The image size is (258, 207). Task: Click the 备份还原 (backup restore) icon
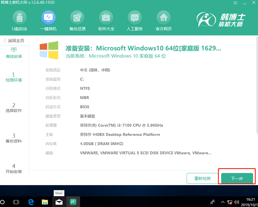(x=77, y=20)
